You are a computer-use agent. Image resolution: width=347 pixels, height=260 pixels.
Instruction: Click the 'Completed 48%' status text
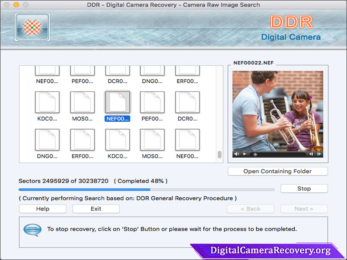(141, 181)
